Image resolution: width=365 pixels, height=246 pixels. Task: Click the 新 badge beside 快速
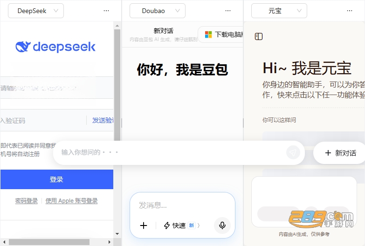192,225
